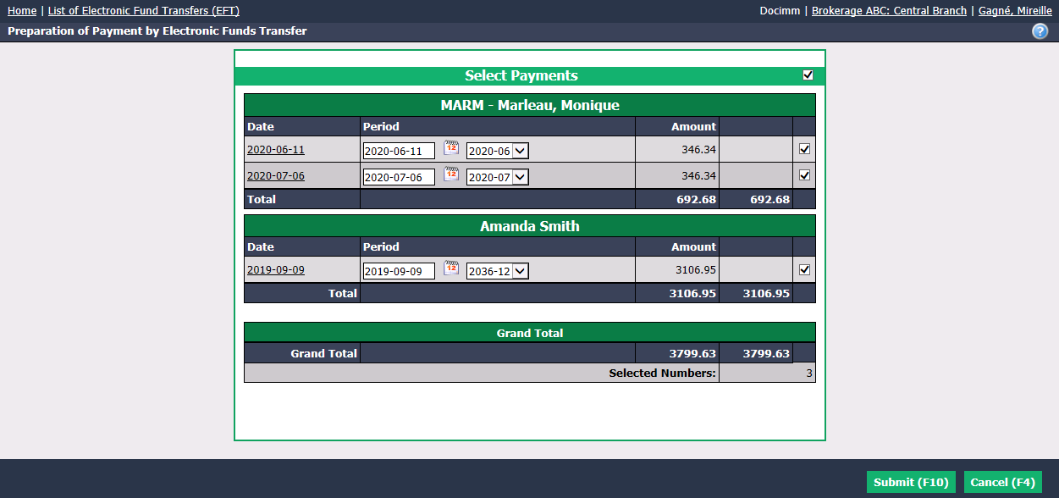Screen dimensions: 1059x498
Task: Uncheck the 2020-06-11 payment checkbox
Action: point(805,149)
